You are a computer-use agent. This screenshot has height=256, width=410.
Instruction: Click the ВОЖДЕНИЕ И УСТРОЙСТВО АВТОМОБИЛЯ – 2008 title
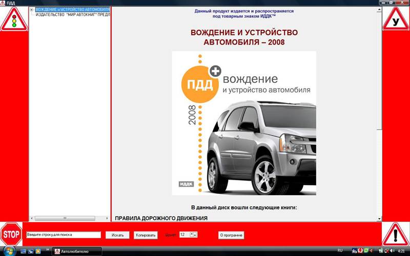(x=244, y=37)
